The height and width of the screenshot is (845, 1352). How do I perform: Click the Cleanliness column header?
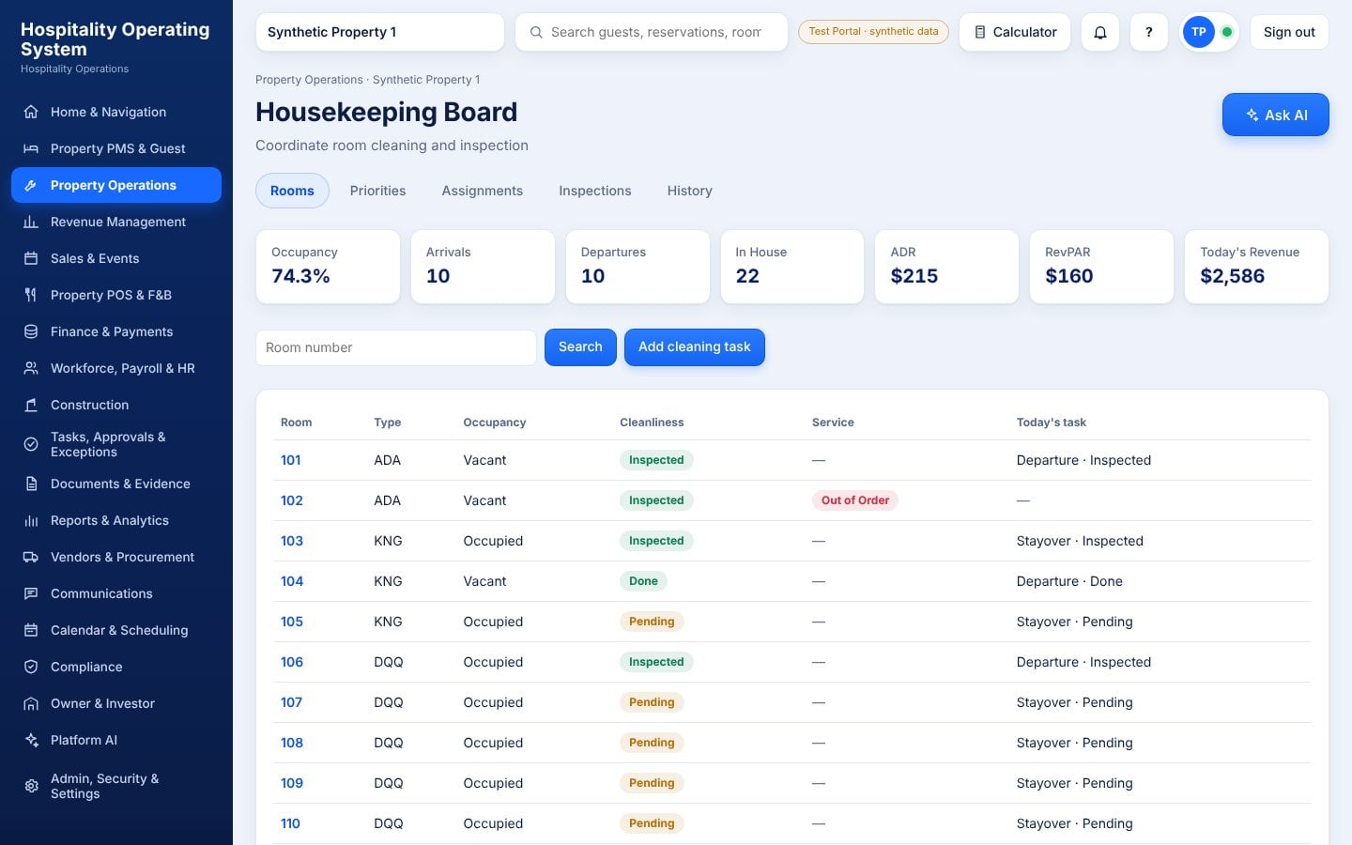(x=652, y=422)
